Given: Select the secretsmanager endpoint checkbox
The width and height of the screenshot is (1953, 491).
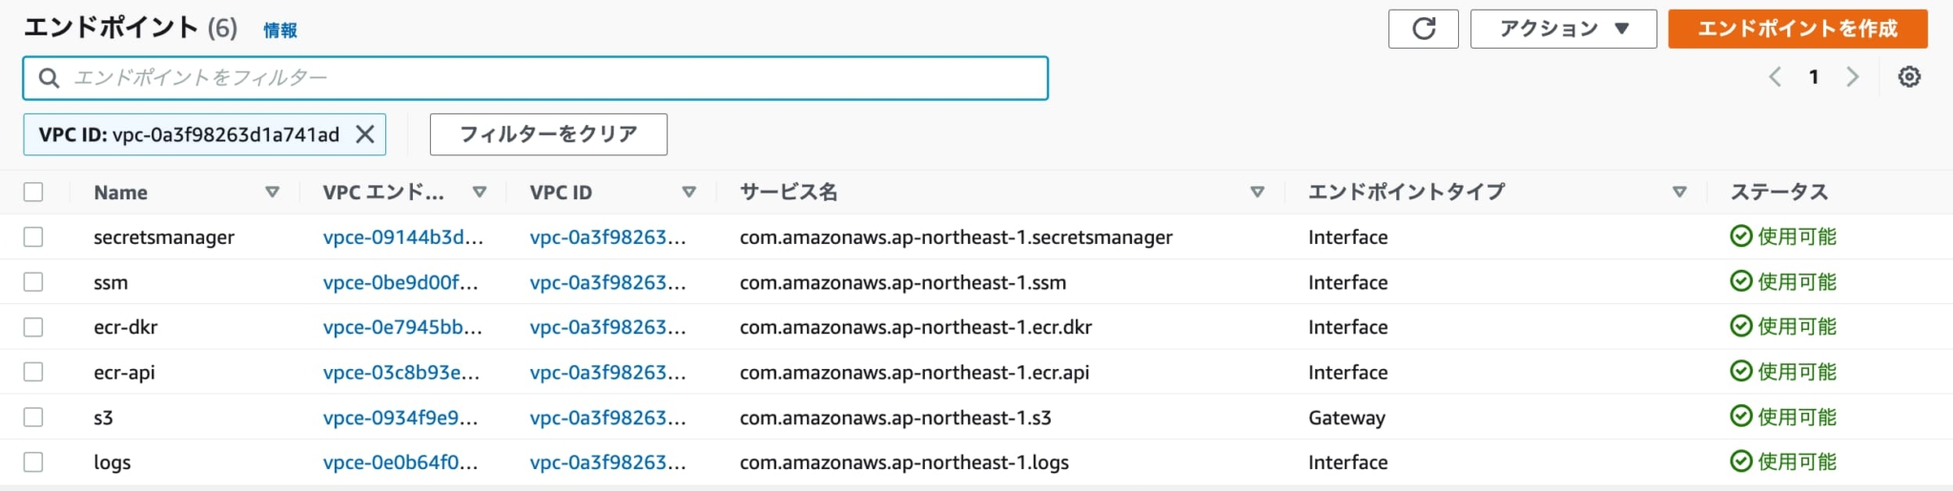Looking at the screenshot, I should 33,236.
